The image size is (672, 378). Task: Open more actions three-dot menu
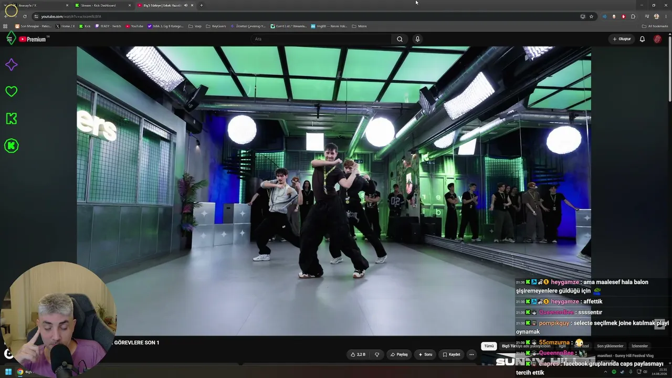(x=471, y=354)
